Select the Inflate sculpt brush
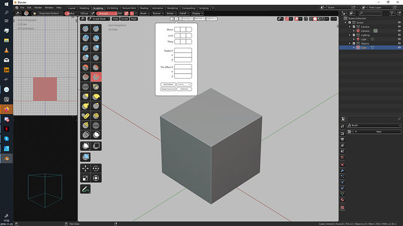Screen dimensions: 403x226 pos(96,48)
